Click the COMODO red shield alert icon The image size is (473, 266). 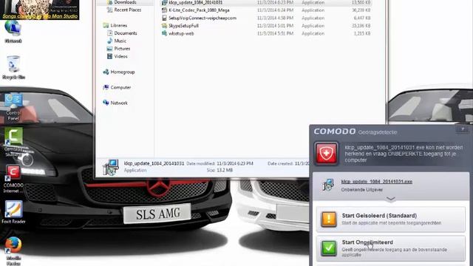point(326,154)
